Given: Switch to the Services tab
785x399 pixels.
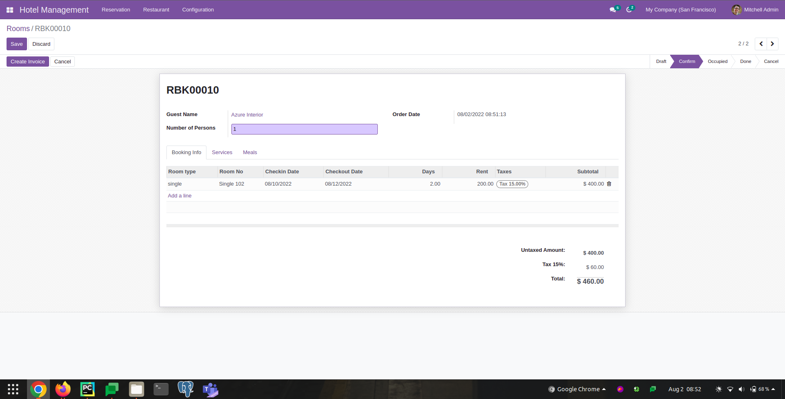Looking at the screenshot, I should tap(222, 152).
